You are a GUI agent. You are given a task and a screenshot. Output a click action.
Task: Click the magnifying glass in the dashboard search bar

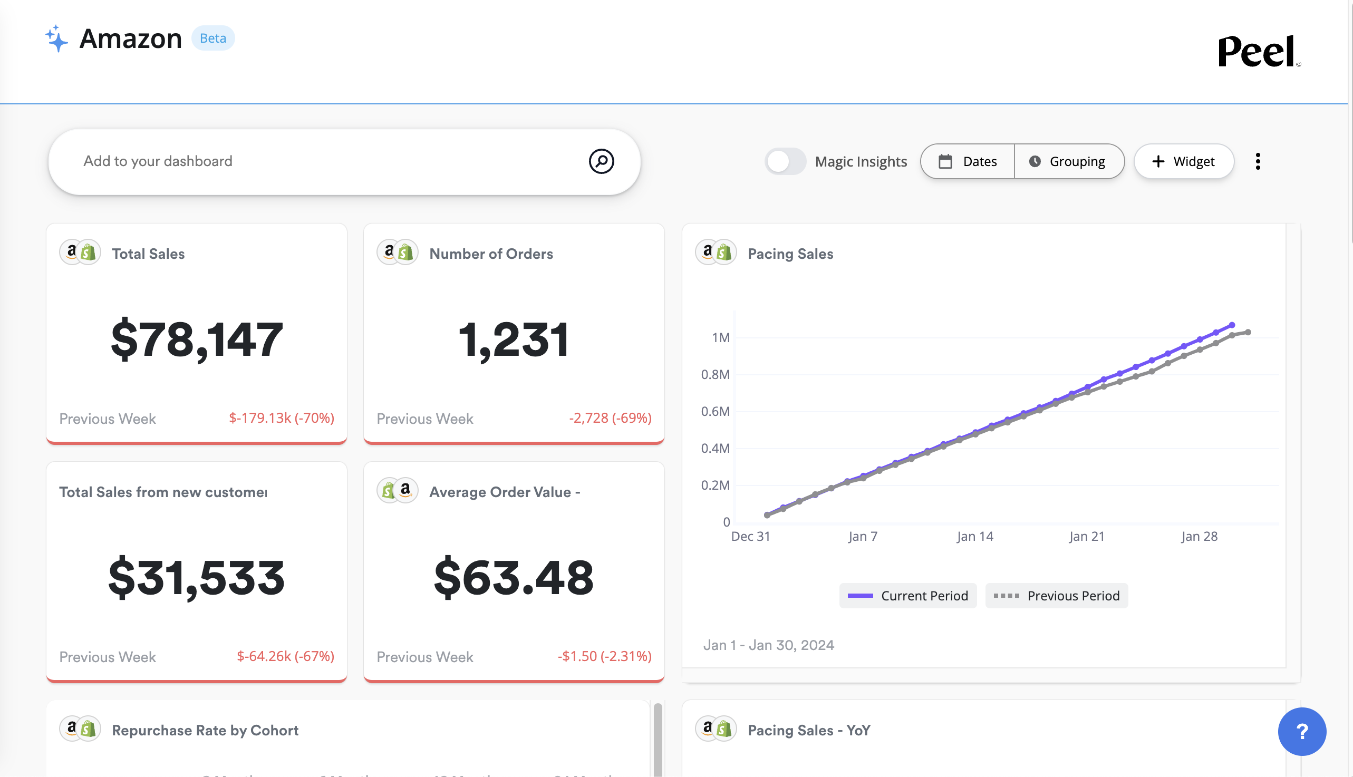pyautogui.click(x=602, y=161)
